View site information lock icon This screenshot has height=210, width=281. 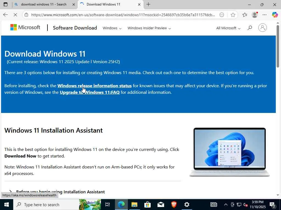[x=26, y=15]
